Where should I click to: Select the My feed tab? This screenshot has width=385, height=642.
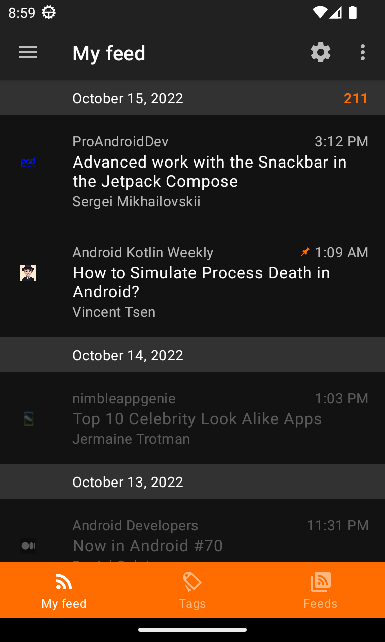[x=64, y=590]
